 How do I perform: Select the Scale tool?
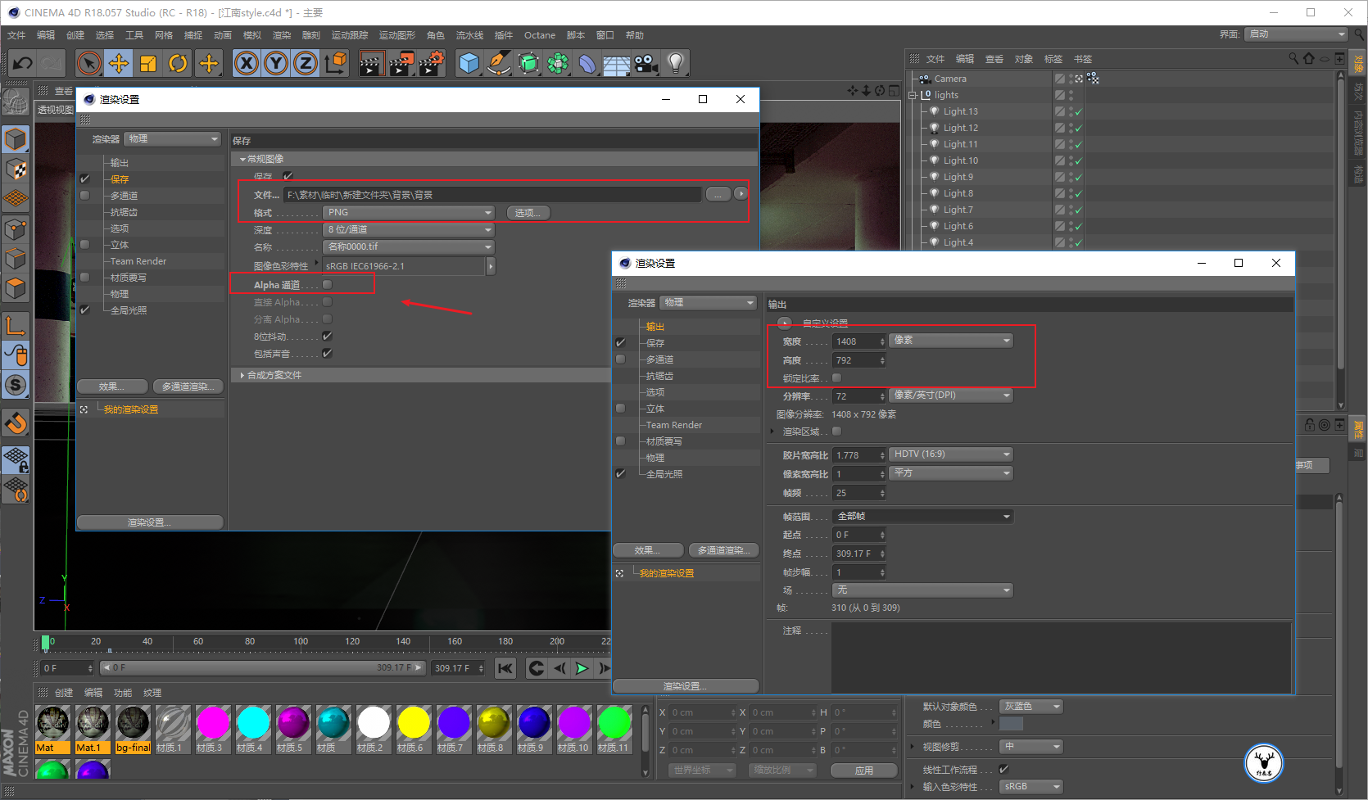(148, 63)
